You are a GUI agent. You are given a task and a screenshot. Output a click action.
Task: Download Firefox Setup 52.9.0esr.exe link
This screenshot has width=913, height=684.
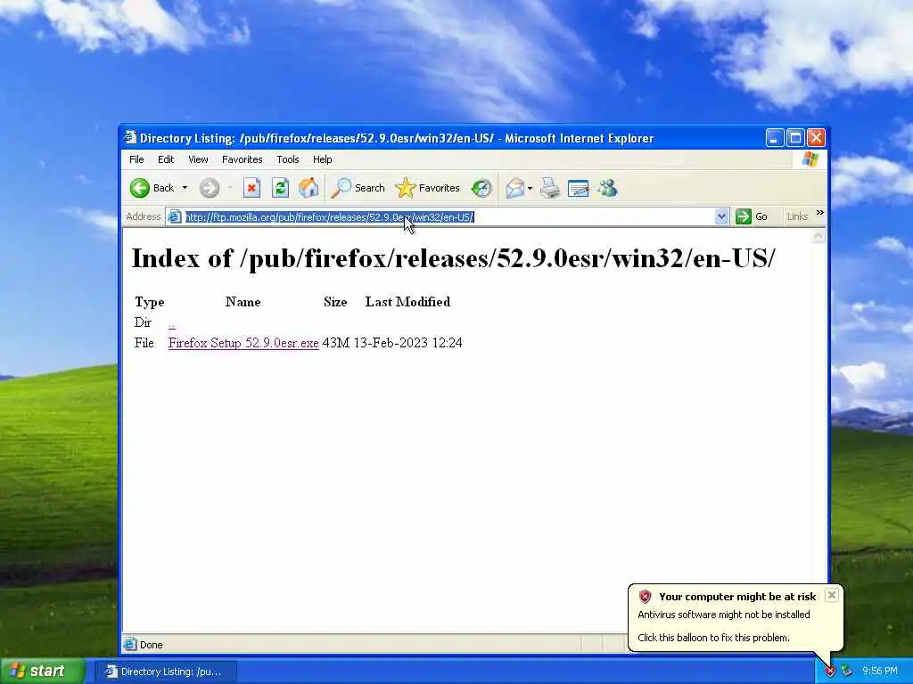point(243,343)
